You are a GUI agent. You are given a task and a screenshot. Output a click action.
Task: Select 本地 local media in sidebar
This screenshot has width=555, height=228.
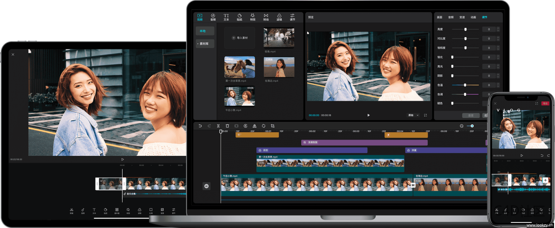coord(205,31)
